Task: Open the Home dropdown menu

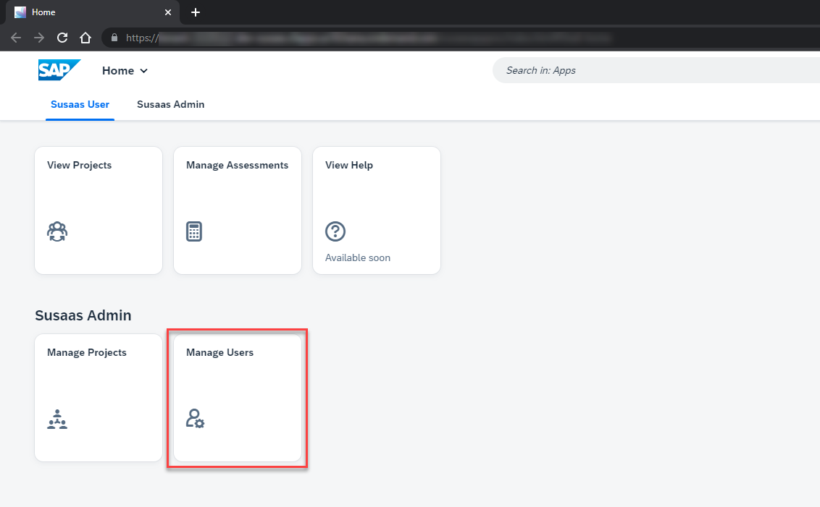Action: coord(125,70)
